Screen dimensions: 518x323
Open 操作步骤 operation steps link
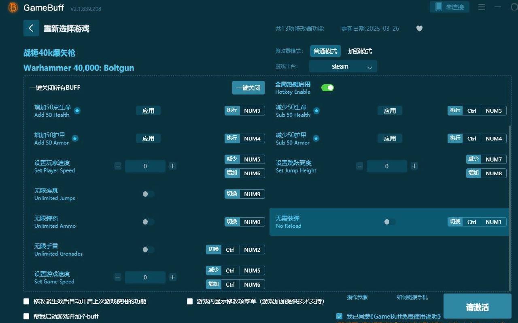pyautogui.click(x=357, y=297)
